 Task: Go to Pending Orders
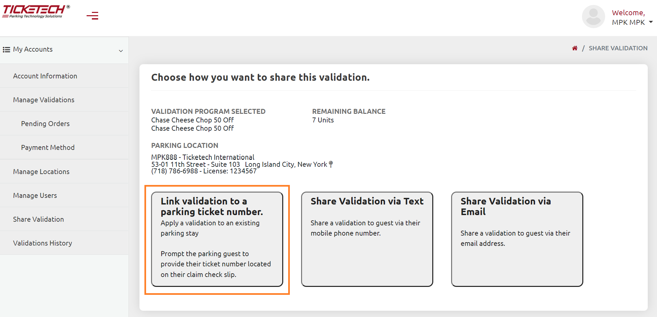click(x=64, y=123)
